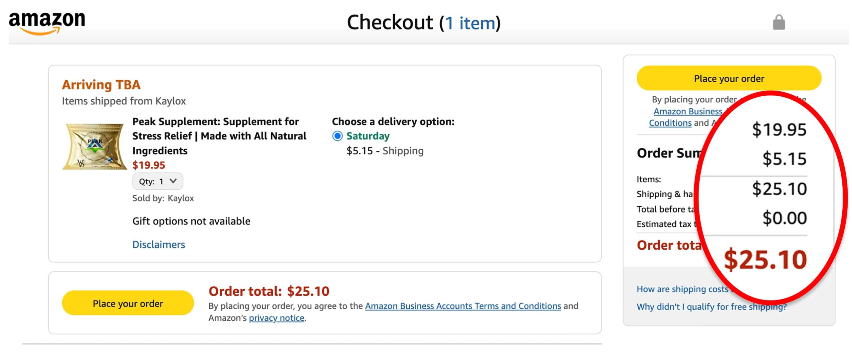Screen dimensions: 852x353
Task: Open the Peak Supplement product thumbnail
Action: [x=95, y=146]
